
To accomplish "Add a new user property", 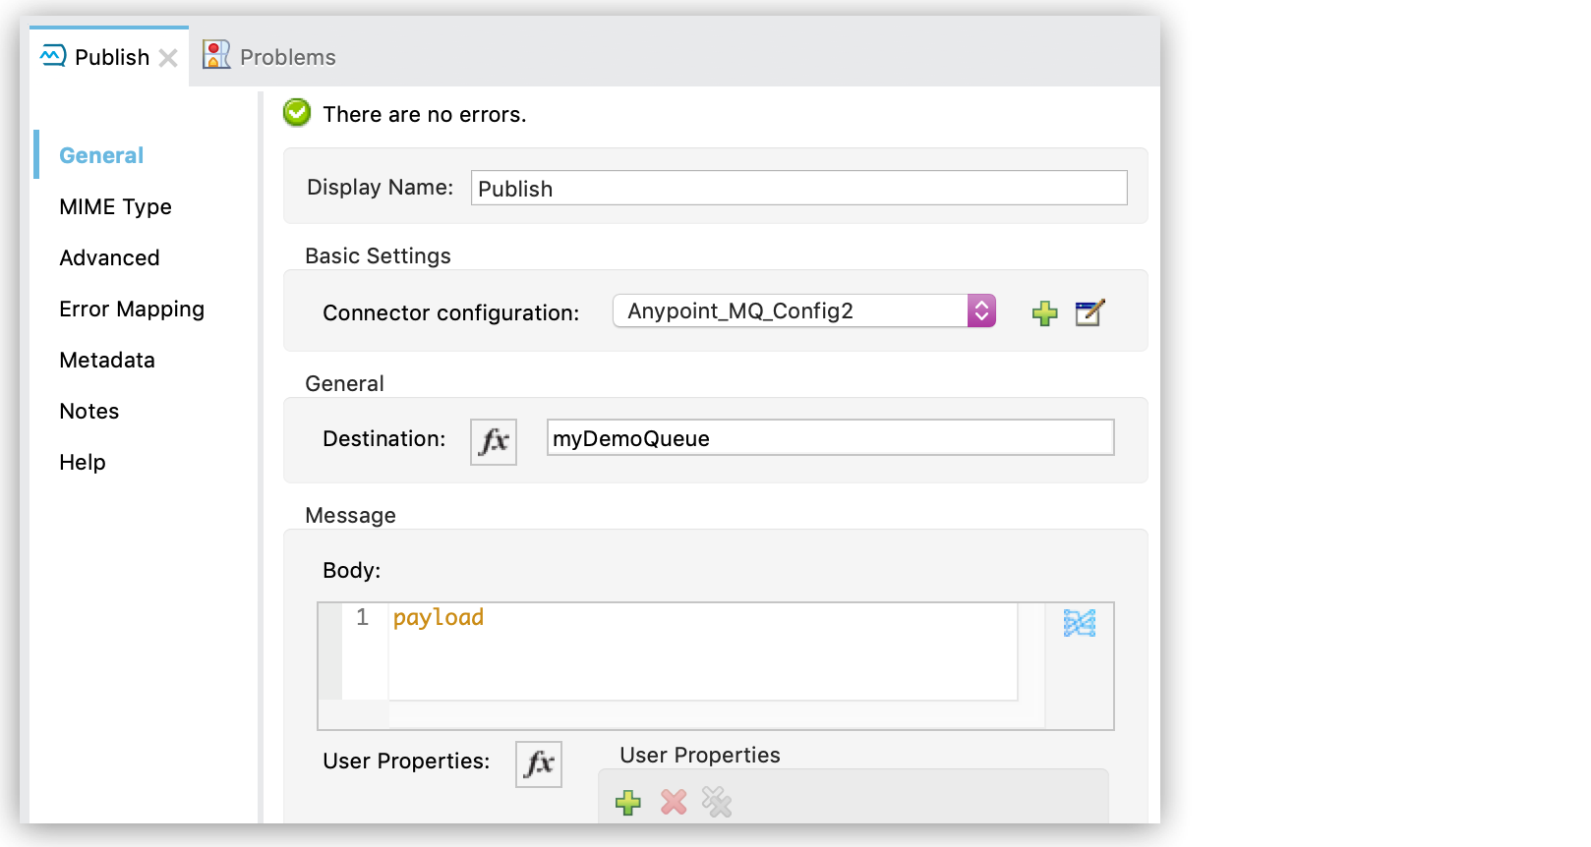I will 627,803.
